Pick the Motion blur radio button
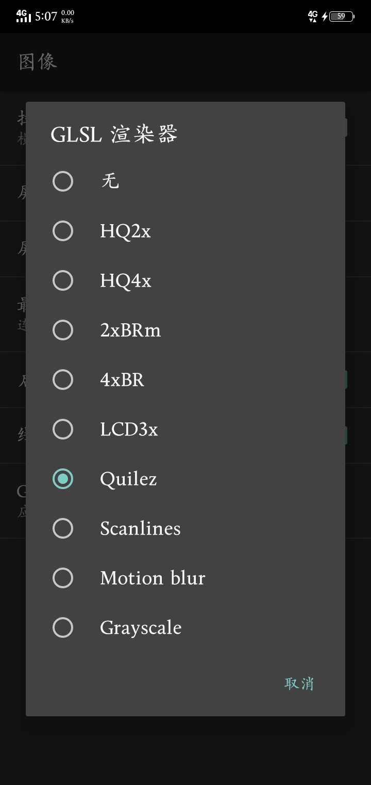 [63, 578]
